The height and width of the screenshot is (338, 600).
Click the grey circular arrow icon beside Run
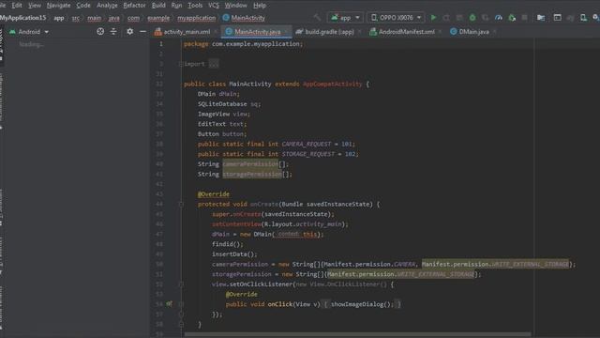446,18
